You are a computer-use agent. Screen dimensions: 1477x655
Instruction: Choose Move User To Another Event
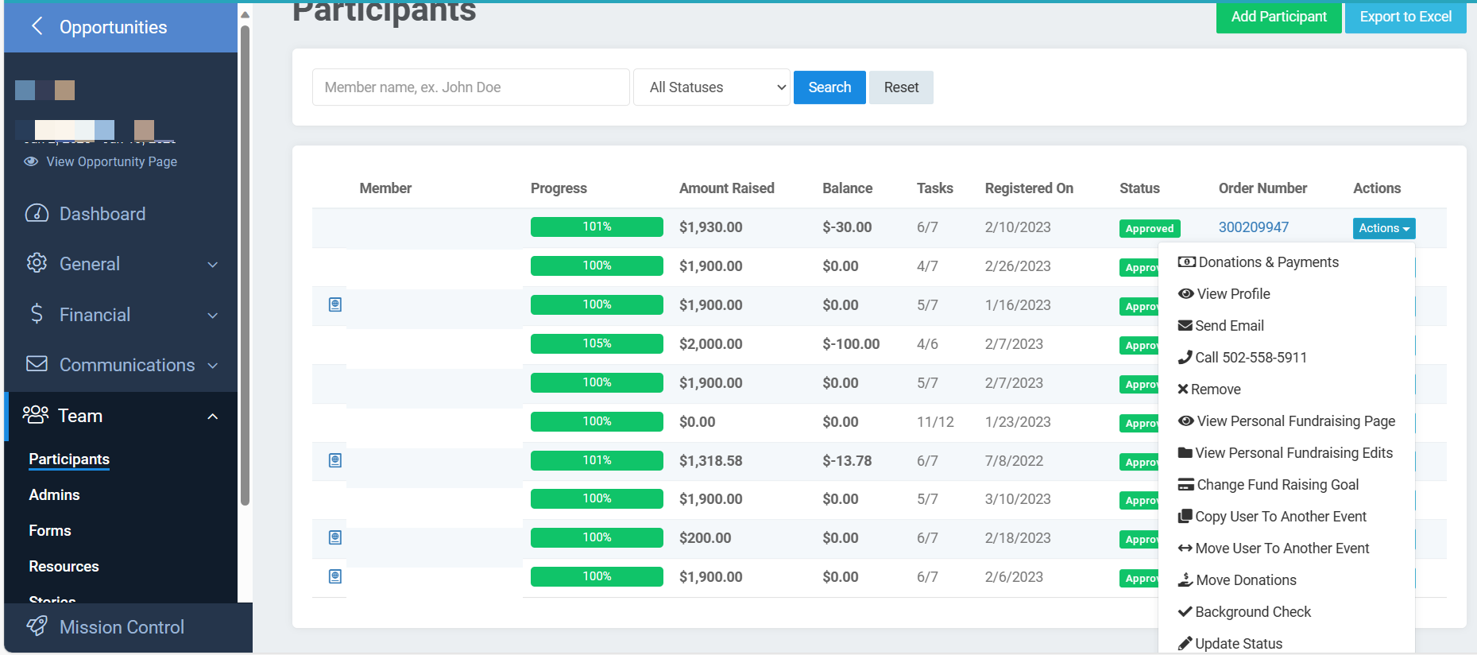click(1274, 548)
